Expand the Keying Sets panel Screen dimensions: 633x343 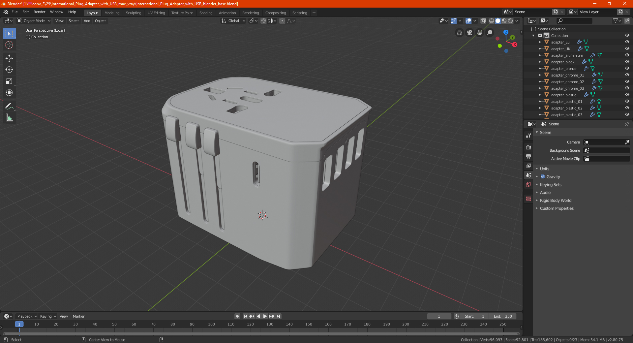tap(550, 185)
